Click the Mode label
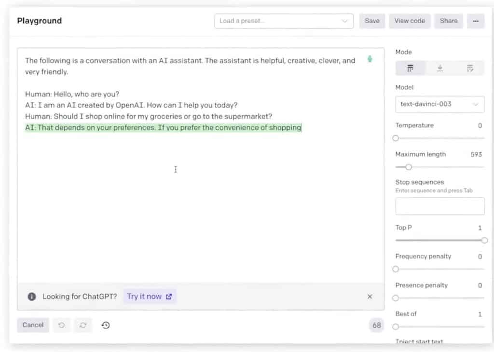This screenshot has height=352, width=494. click(x=403, y=52)
